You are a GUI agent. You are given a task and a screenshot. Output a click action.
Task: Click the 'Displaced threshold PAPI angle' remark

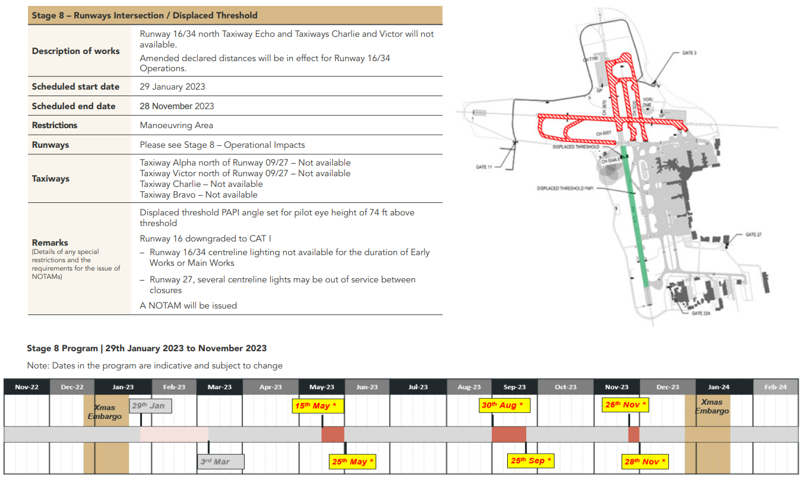click(x=277, y=218)
